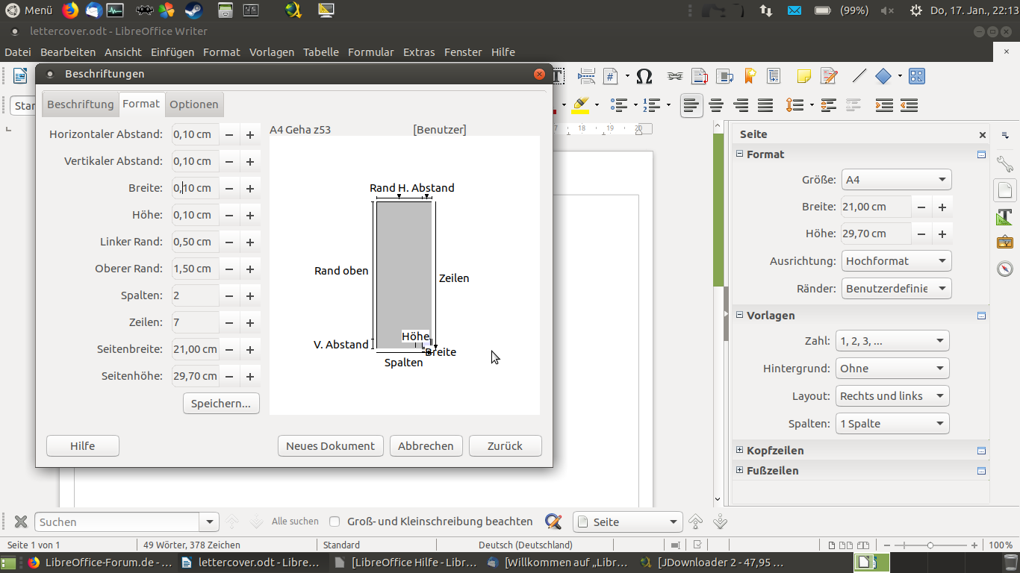The height and width of the screenshot is (573, 1020).
Task: Insert a yellow comment note
Action: click(804, 76)
